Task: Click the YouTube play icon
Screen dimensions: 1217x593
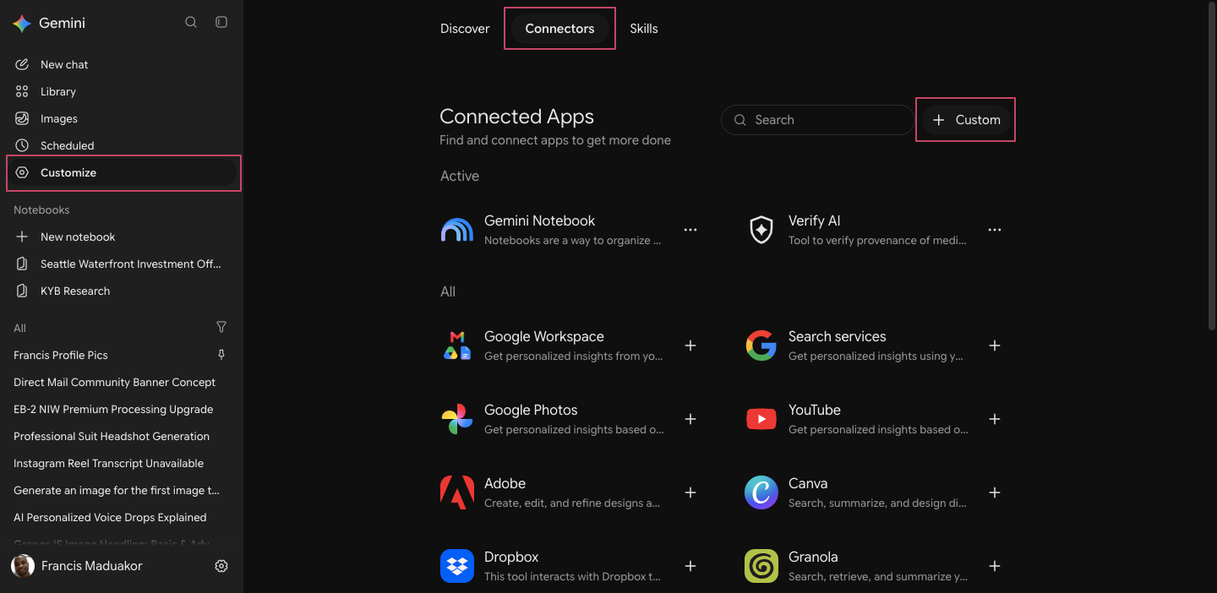Action: coord(761,419)
